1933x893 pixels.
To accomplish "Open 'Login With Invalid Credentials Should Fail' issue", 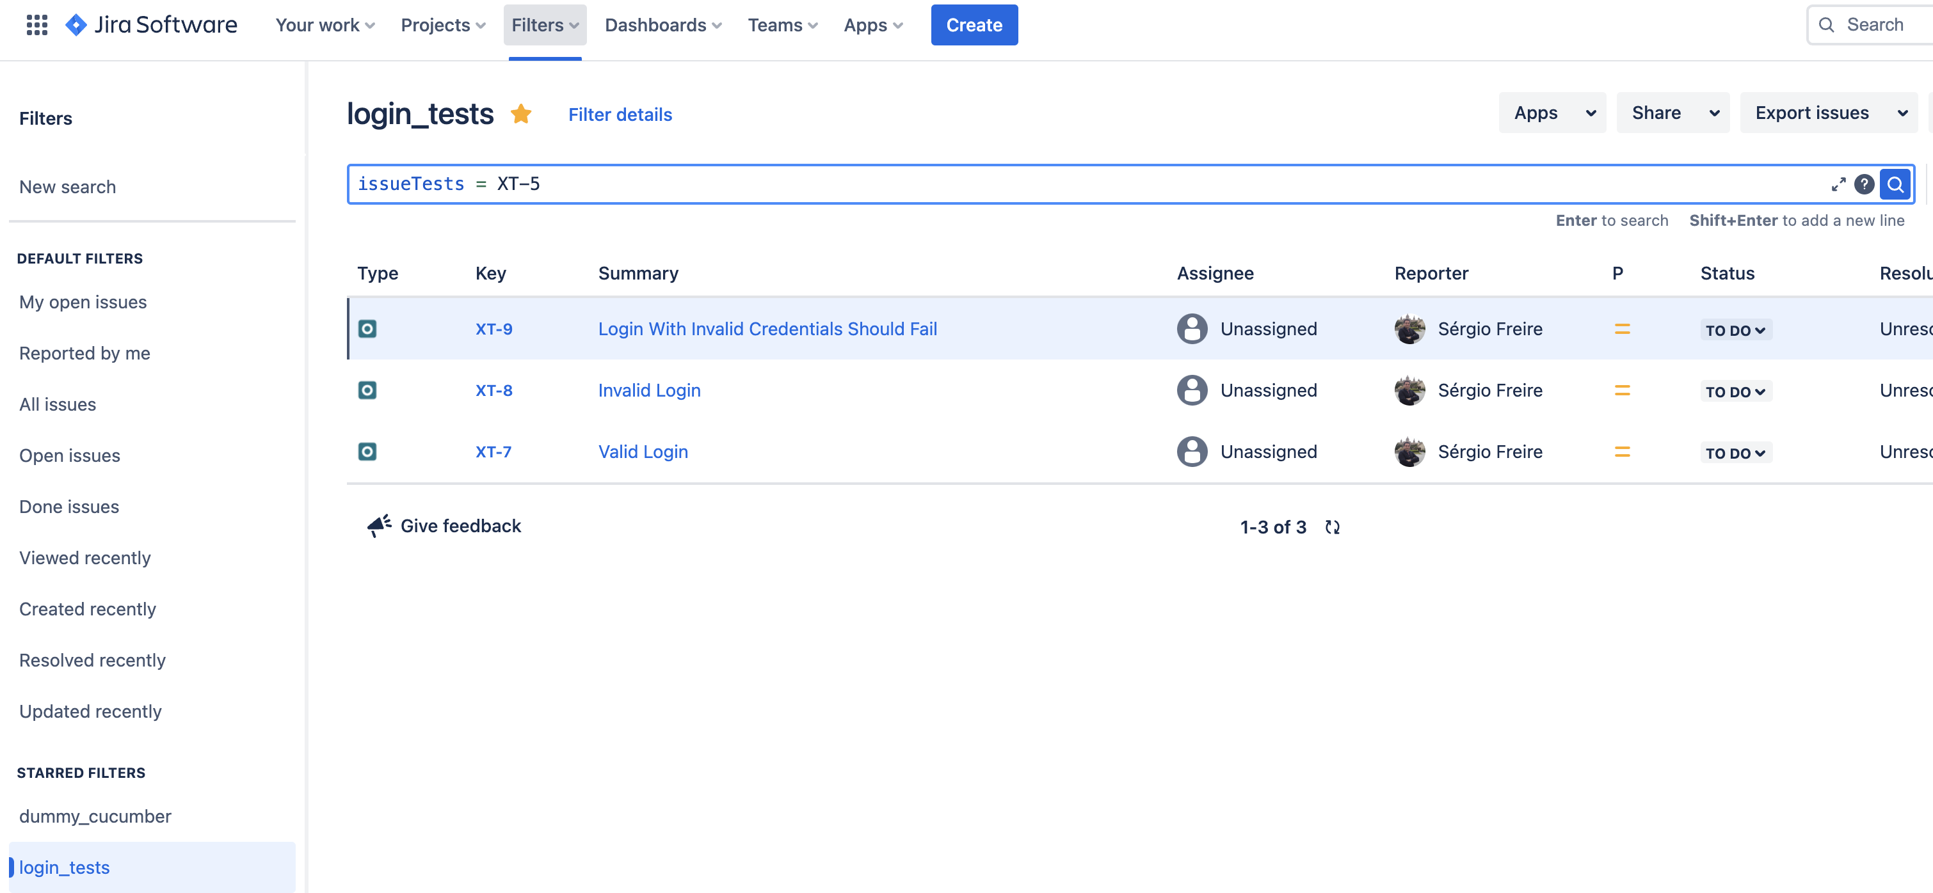I will point(767,329).
